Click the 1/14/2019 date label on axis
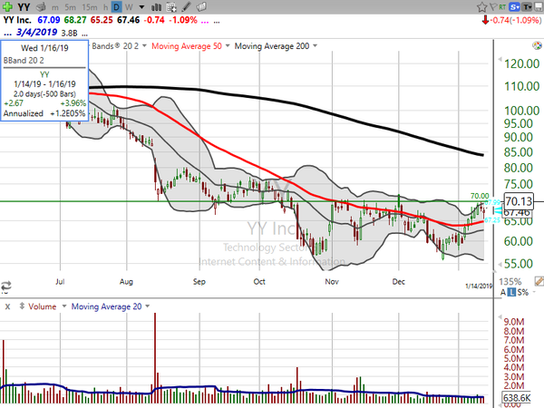This screenshot has height=408, width=544. (479, 287)
